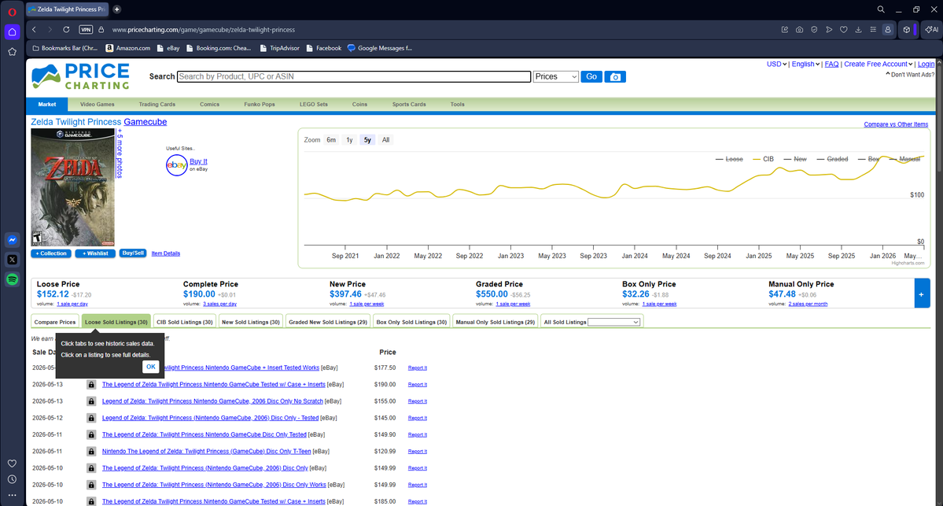Open the page edit/notes icon in toolbar

click(785, 29)
